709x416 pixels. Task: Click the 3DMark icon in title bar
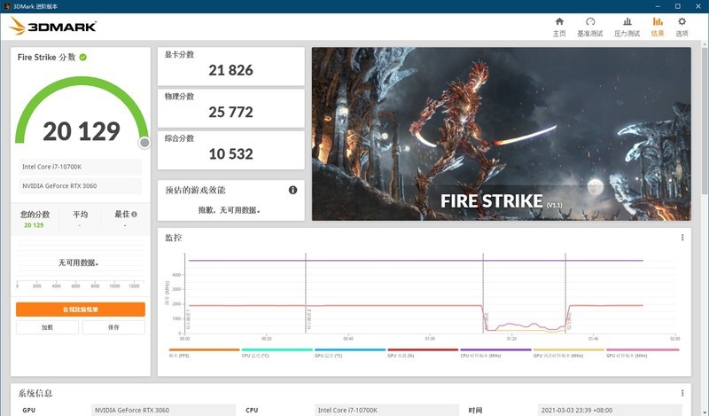7,6
